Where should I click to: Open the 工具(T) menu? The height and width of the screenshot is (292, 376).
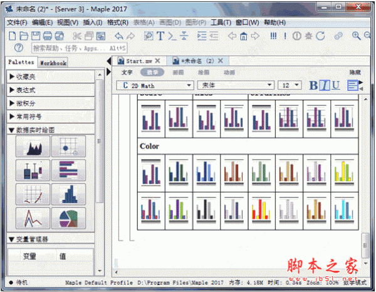point(221,23)
